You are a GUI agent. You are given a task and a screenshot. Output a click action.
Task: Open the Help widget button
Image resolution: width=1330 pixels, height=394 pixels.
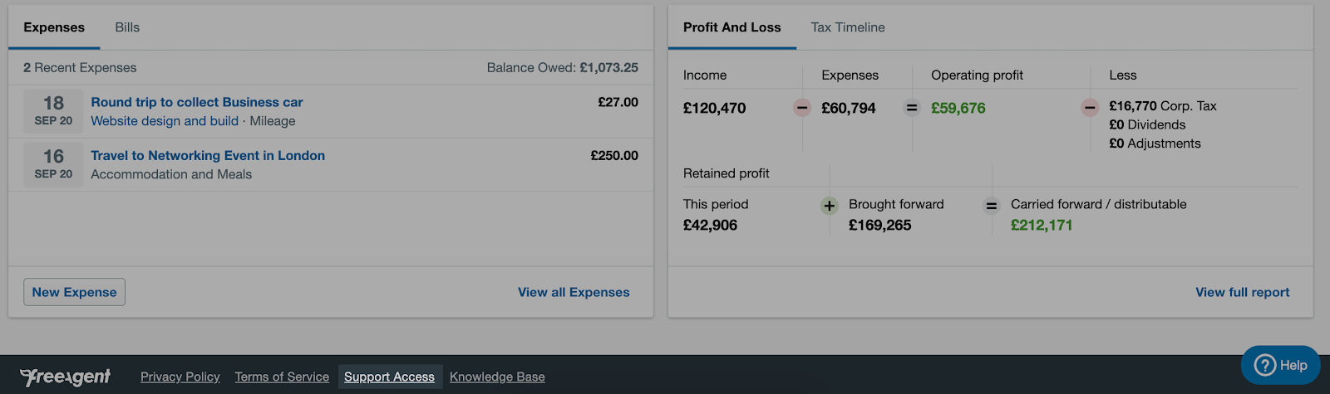pos(1280,365)
